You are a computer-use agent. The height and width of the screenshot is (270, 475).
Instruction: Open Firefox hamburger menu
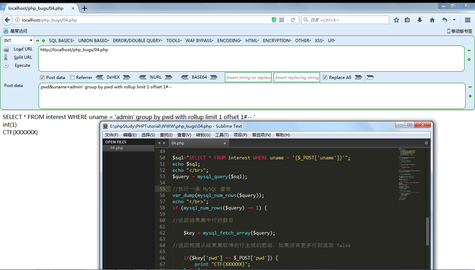tap(468, 20)
